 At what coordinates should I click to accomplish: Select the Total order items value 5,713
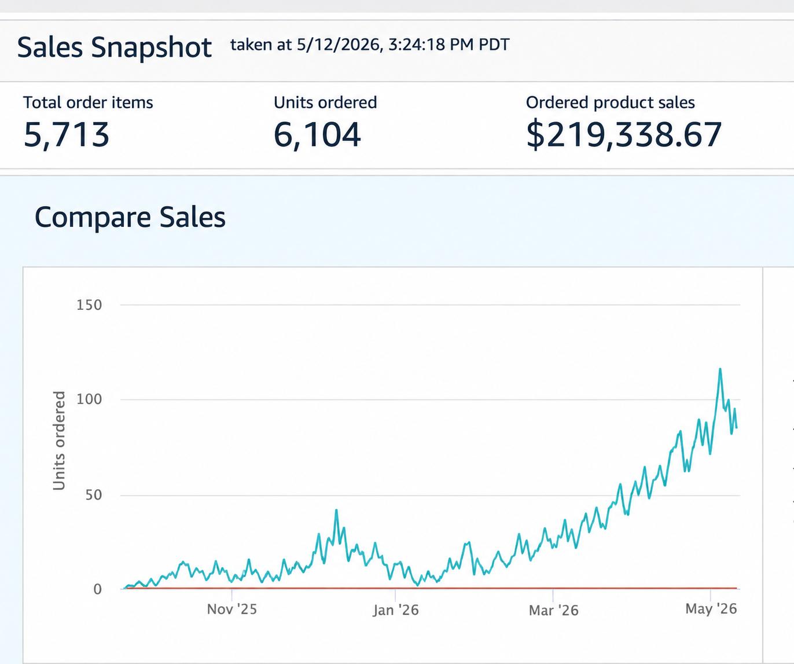coord(67,135)
